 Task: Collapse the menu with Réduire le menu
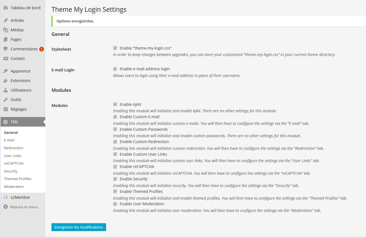tap(21, 207)
